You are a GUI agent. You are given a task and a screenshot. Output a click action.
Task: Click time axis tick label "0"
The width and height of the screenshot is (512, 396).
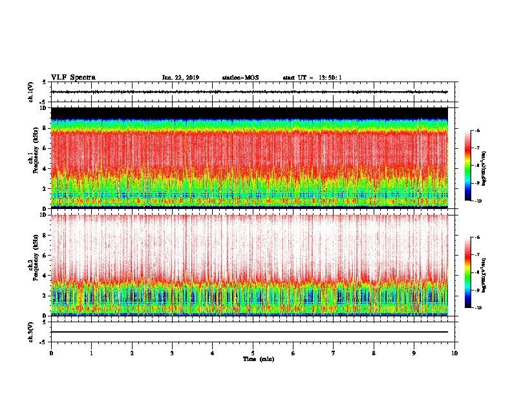pyautogui.click(x=51, y=353)
